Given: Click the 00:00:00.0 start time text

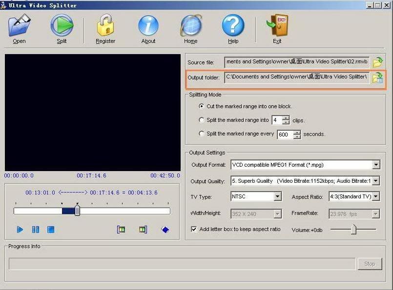Looking at the screenshot, I should click(19, 175).
